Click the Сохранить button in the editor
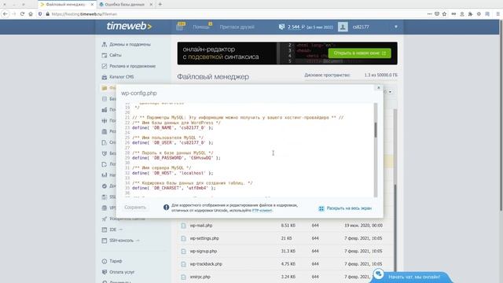The width and height of the screenshot is (503, 283). click(135, 208)
